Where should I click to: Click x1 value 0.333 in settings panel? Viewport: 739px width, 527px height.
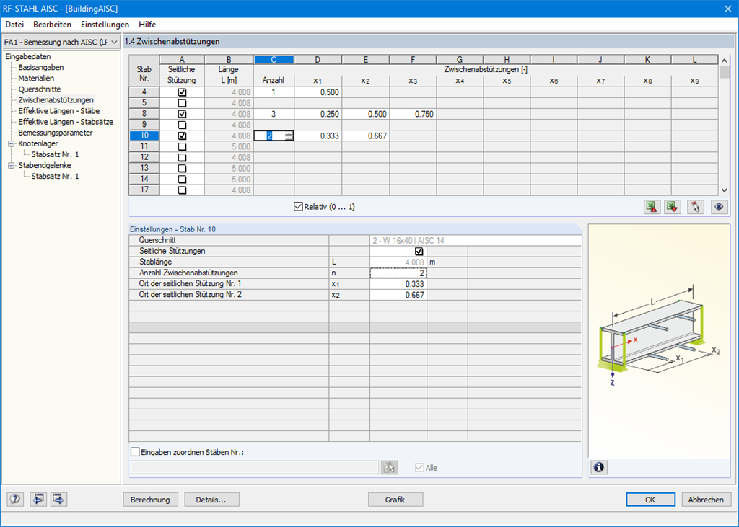(x=398, y=283)
